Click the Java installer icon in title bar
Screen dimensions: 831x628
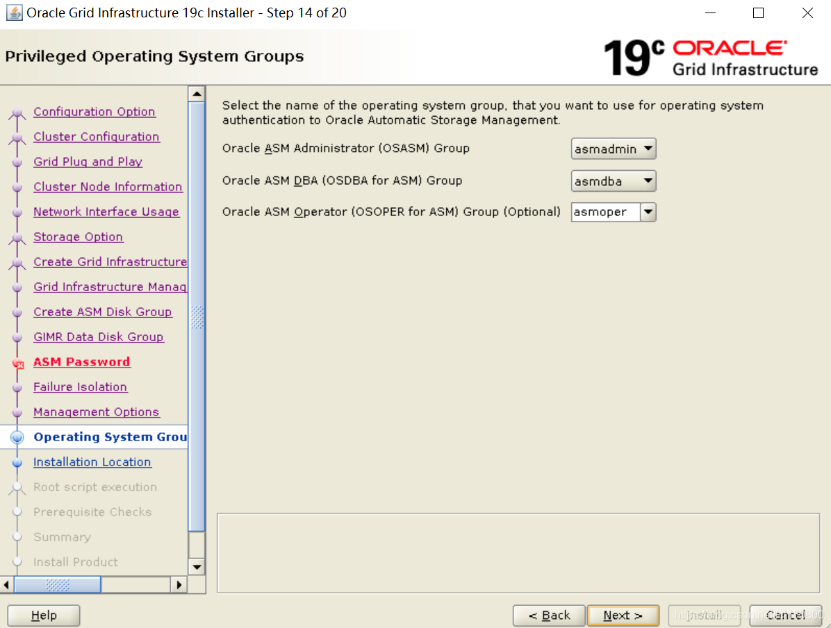[x=15, y=13]
